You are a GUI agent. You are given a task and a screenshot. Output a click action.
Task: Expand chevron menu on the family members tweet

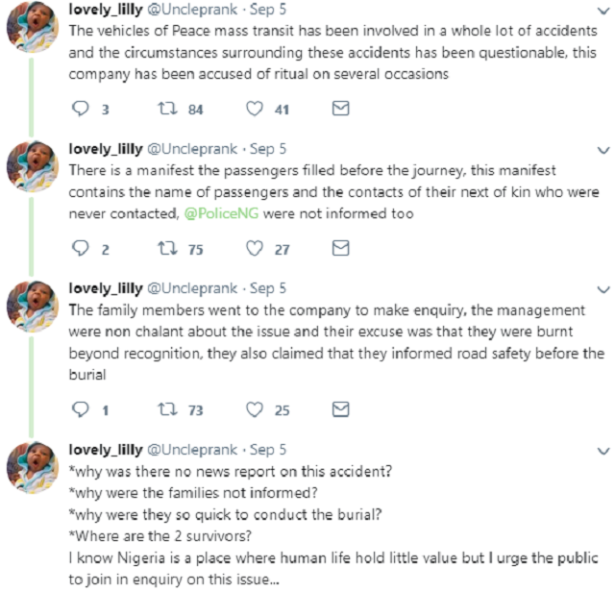[603, 290]
